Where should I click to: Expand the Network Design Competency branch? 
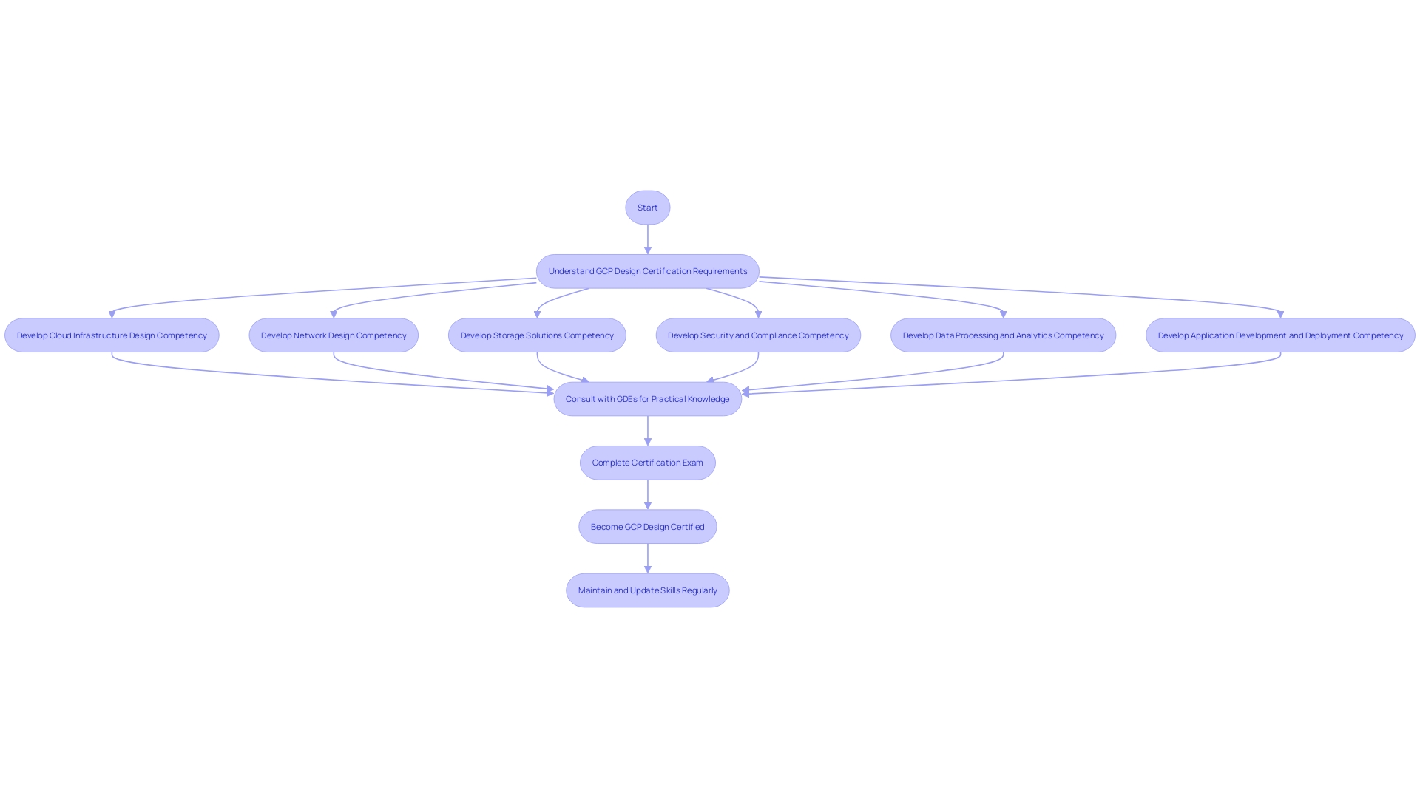[334, 334]
